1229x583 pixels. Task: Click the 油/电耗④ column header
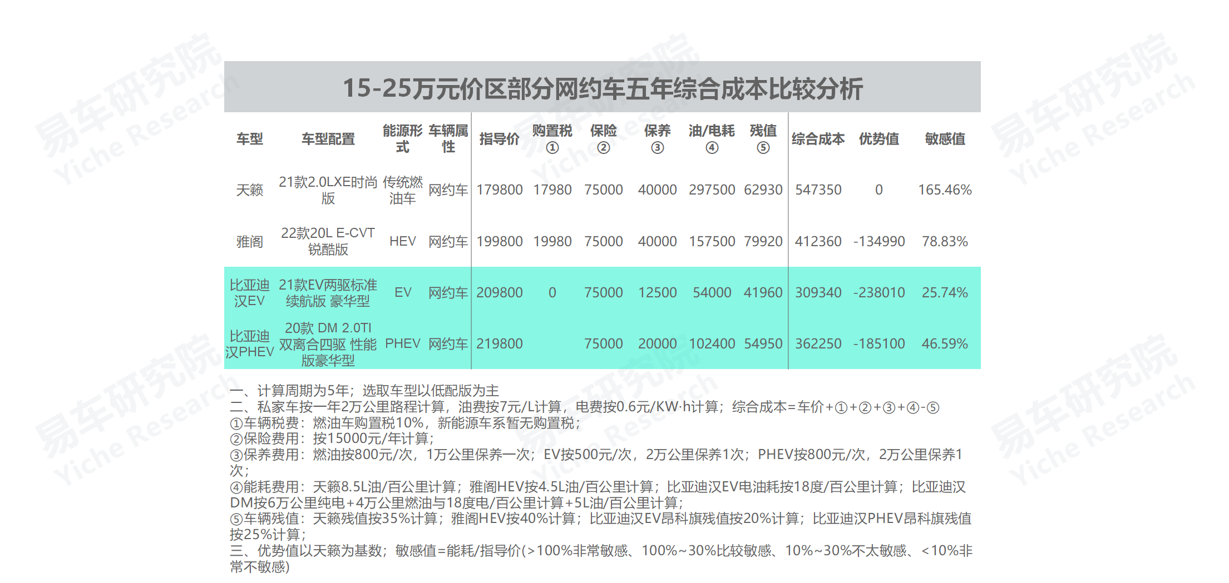[x=712, y=139]
